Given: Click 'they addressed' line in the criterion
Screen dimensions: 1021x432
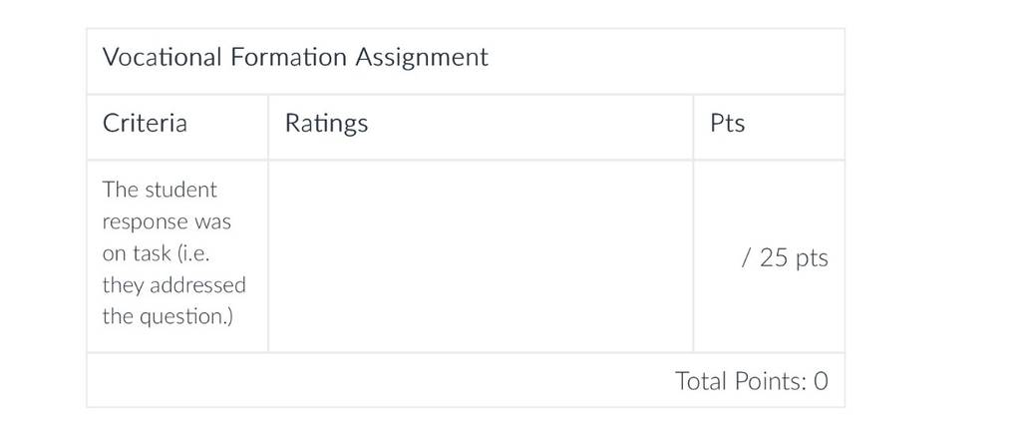Looking at the screenshot, I should [173, 284].
